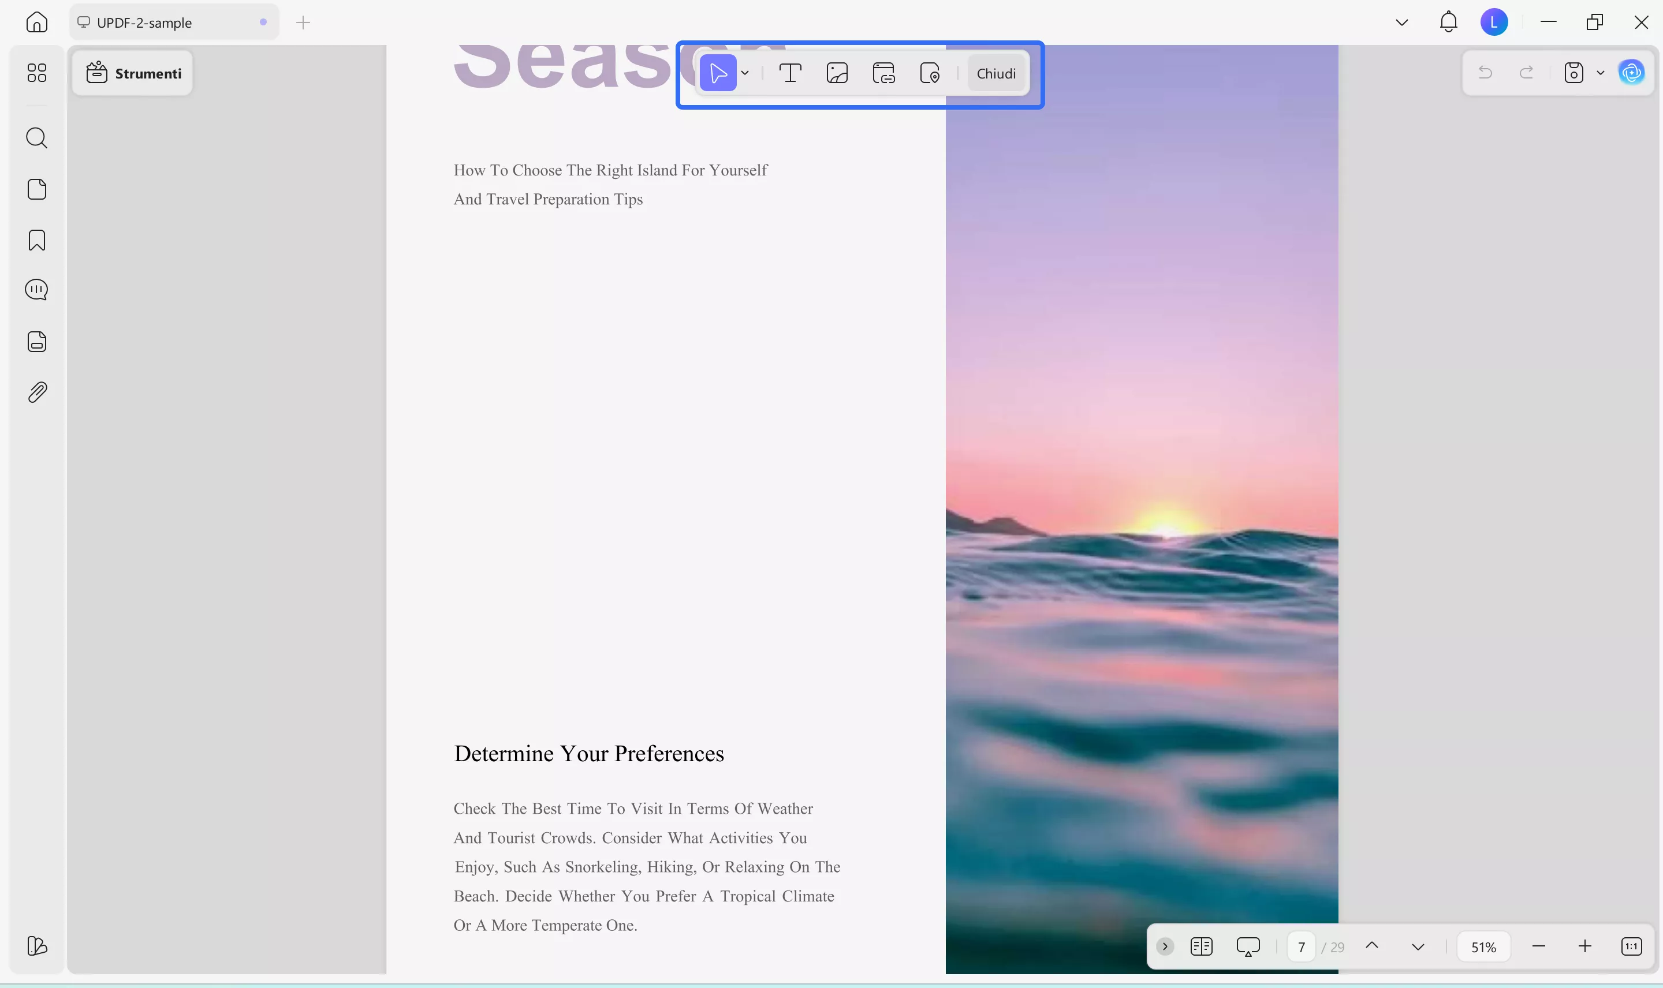Click the Undo icon
This screenshot has width=1663, height=988.
pyautogui.click(x=1485, y=73)
